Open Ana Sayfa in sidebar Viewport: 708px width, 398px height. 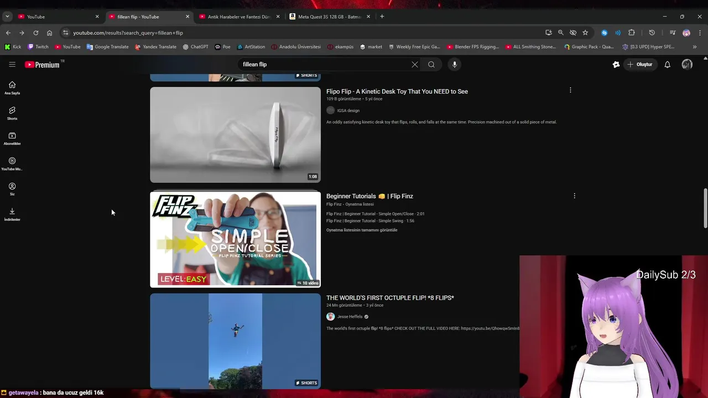[x=12, y=88]
